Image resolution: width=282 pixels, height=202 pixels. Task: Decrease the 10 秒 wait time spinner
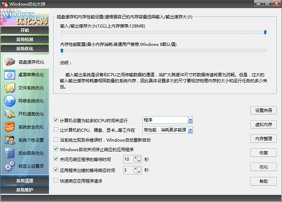(139, 159)
